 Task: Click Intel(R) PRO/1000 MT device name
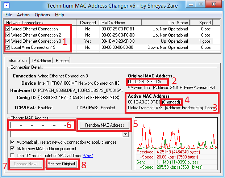pos(79,83)
